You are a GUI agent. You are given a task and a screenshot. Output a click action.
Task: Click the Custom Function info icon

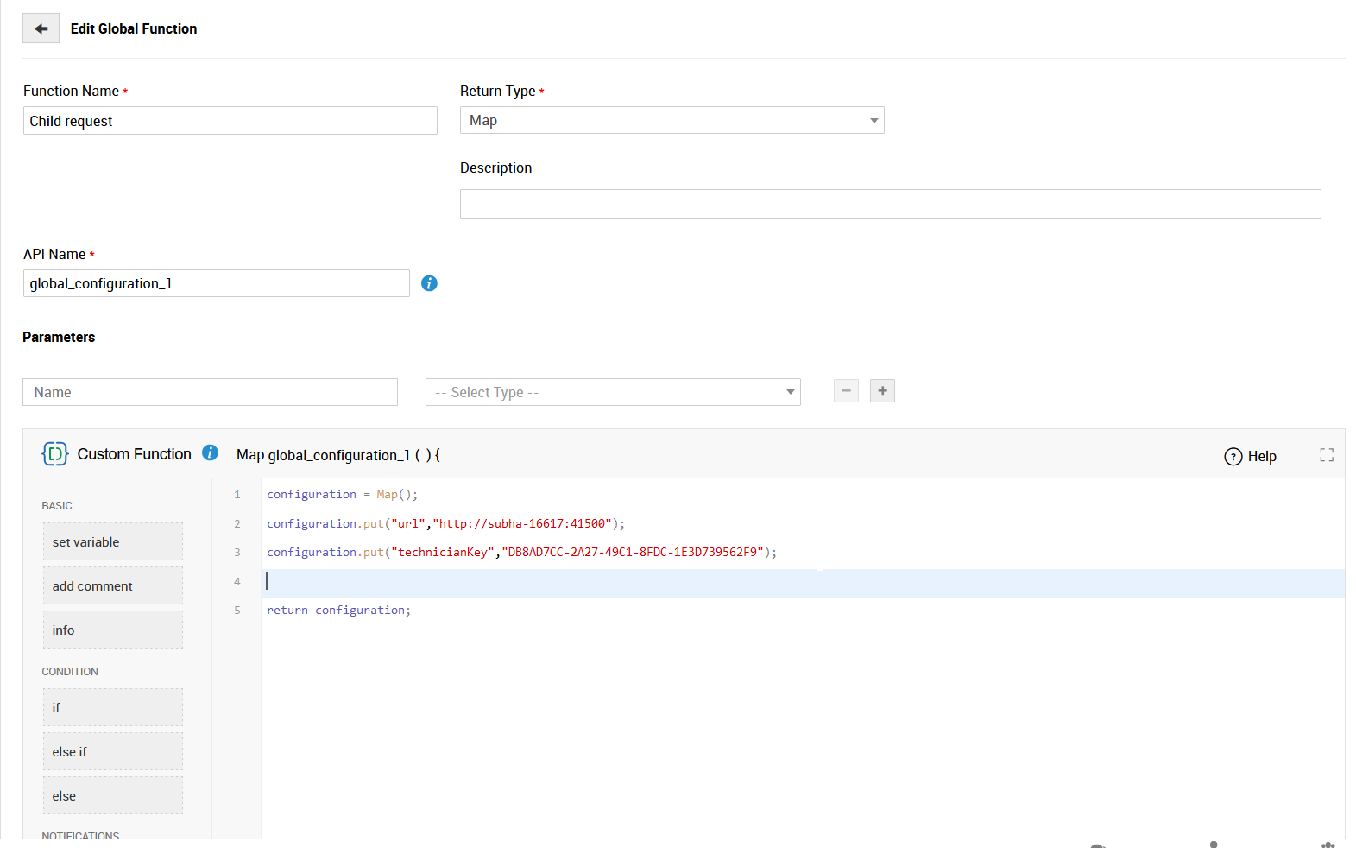[210, 453]
